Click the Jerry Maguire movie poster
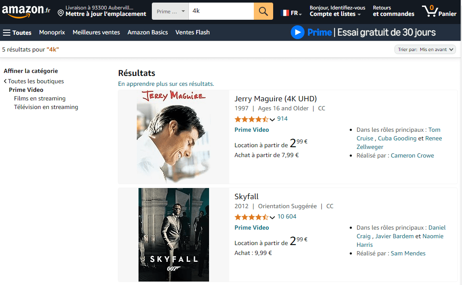This screenshot has height=285, width=462. coord(173,136)
